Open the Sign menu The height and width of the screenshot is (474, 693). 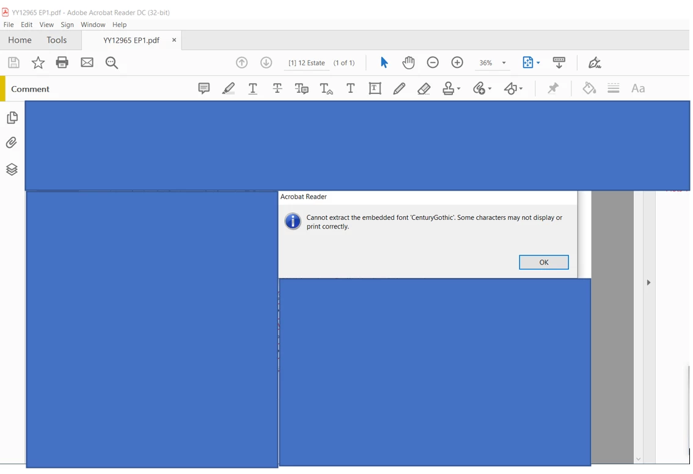[67, 24]
